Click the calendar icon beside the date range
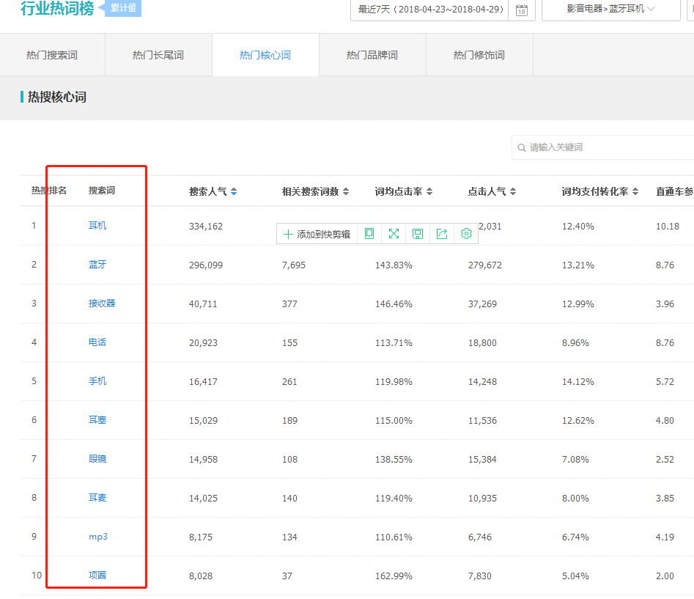 [521, 10]
